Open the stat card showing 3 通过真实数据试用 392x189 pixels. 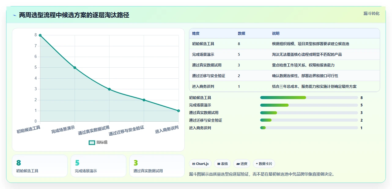[157, 166]
